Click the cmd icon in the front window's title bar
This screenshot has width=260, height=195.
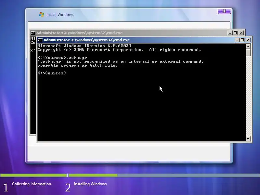[x=40, y=40]
